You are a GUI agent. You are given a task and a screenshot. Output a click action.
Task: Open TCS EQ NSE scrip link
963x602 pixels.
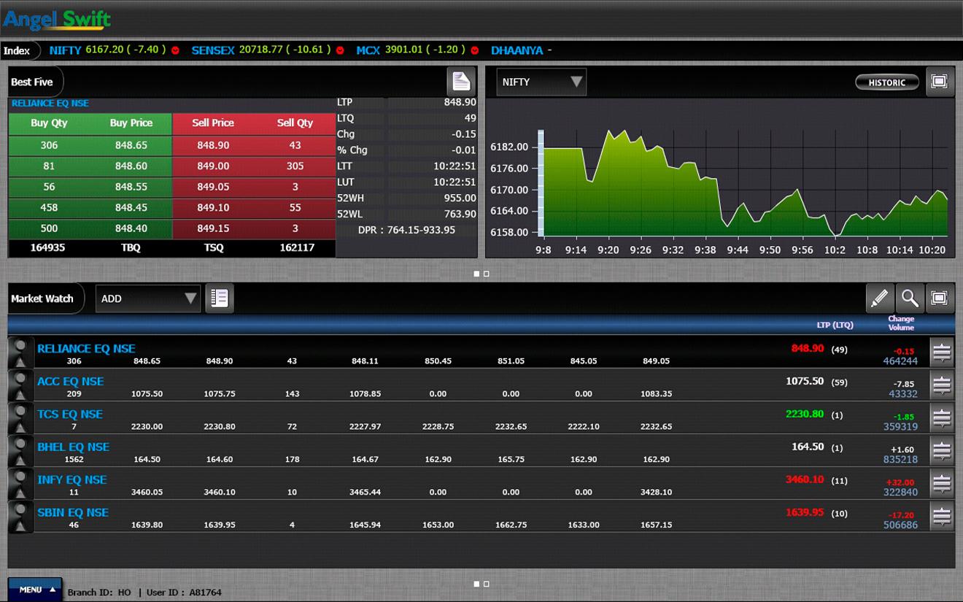[70, 414]
